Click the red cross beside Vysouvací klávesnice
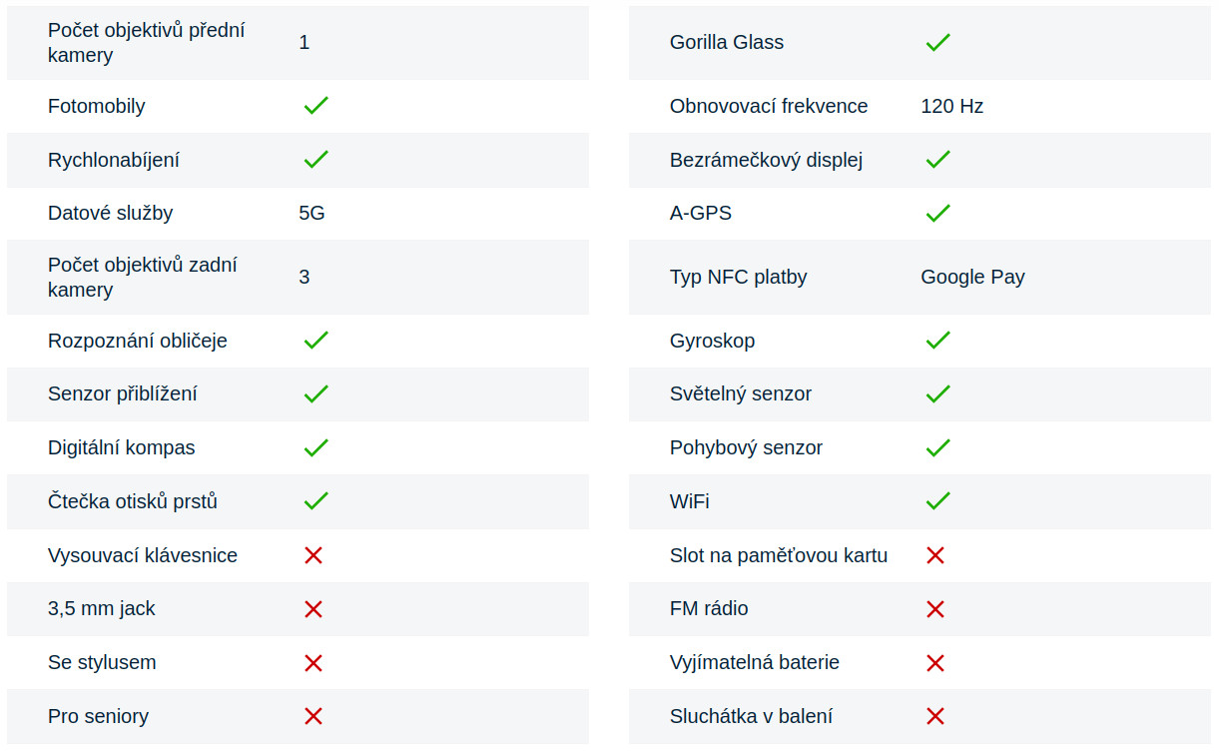1219x754 pixels. [x=313, y=555]
